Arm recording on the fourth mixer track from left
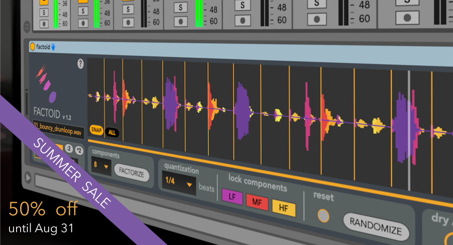The image size is (453, 245). click(180, 21)
